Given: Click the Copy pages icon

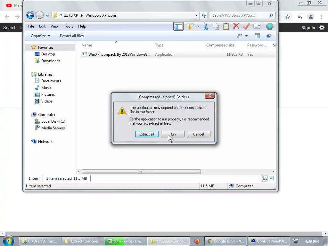Looking at the screenshot, I should point(216,26).
